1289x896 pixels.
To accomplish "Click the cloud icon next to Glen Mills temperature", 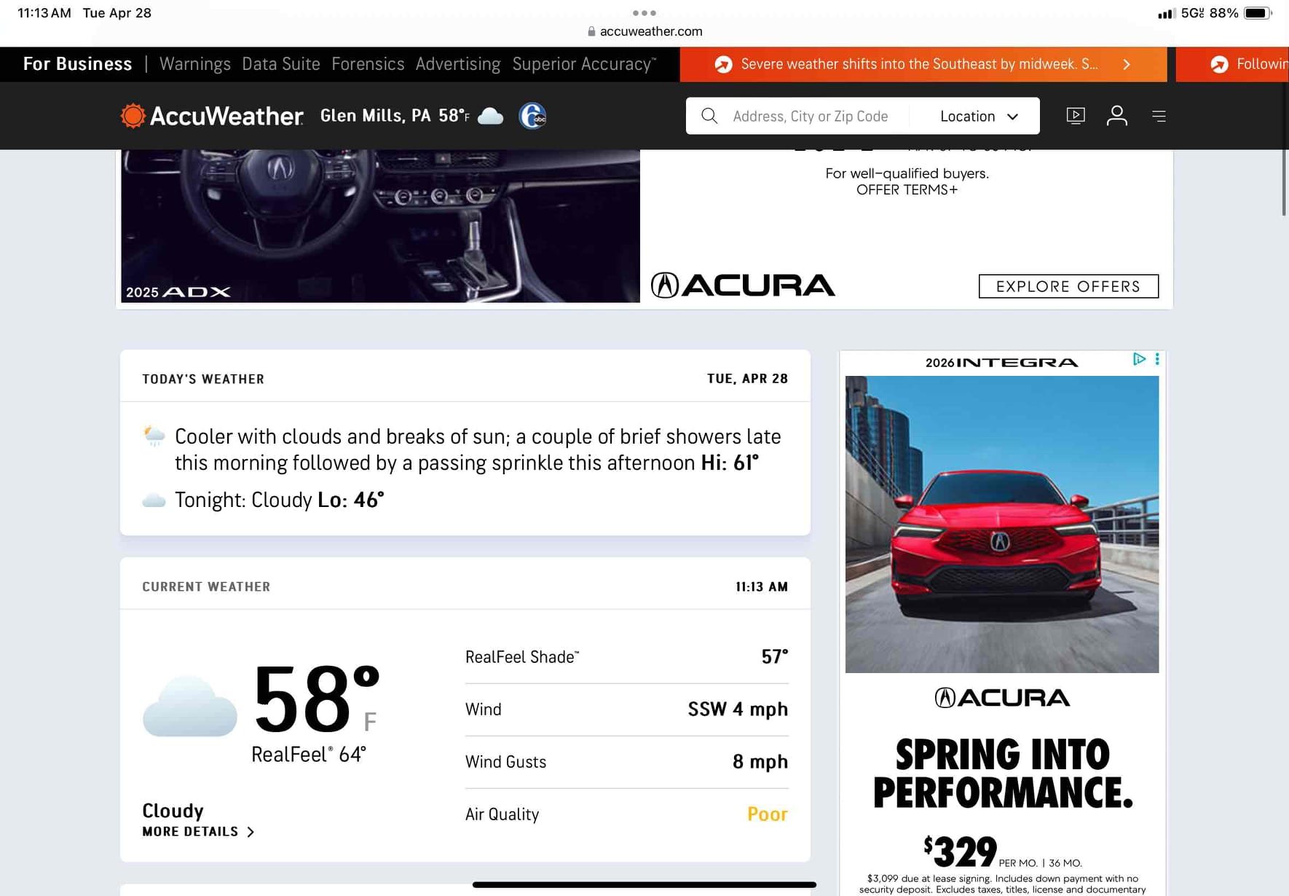I will [490, 116].
